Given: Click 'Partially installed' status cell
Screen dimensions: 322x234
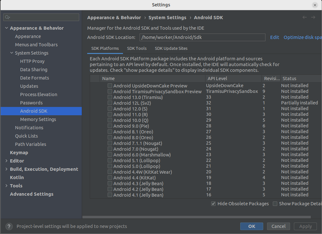Looking at the screenshot, I should click(x=299, y=102).
